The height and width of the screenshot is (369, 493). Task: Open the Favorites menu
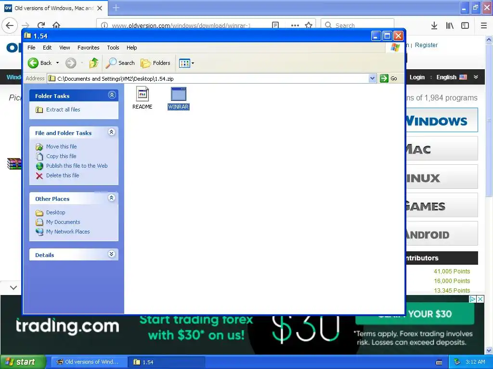click(x=89, y=48)
